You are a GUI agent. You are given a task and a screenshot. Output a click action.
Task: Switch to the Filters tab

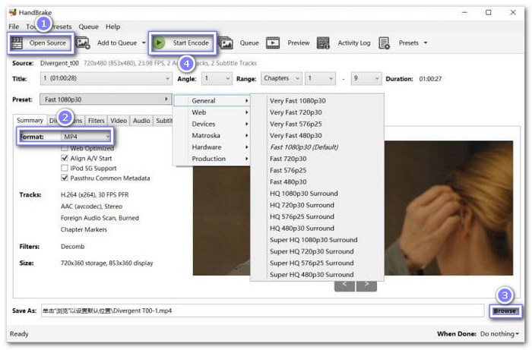pos(97,121)
